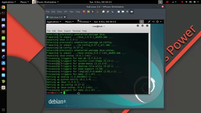201x113 pixels.
Task: Open Sublime Text 'S' icon in dock
Action: (x=3, y=32)
